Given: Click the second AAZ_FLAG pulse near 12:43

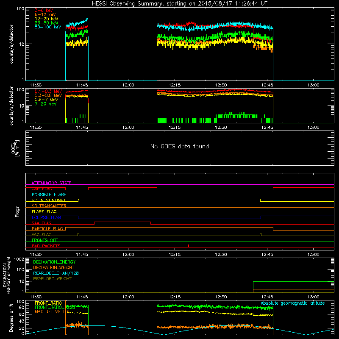Looking at the screenshot, I should 261,234.
